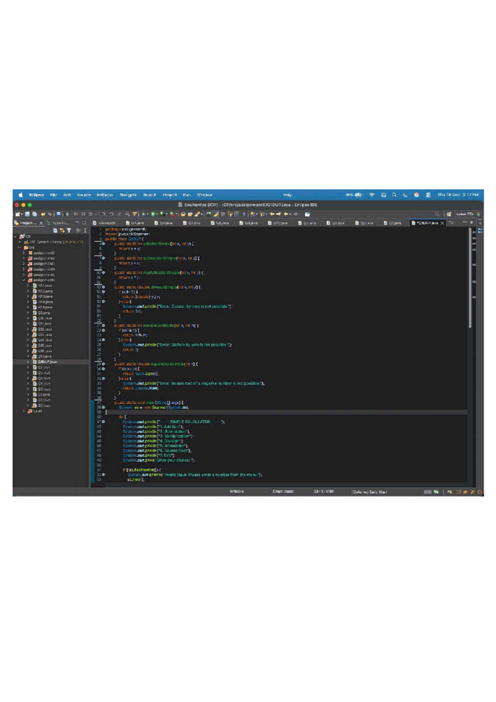Click the green Run button icon
The height and width of the screenshot is (702, 496).
(153, 214)
